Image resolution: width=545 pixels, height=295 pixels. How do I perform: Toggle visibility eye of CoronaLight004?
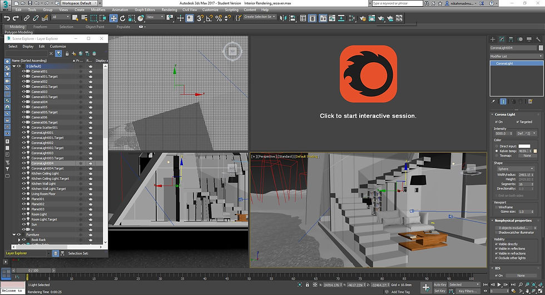[x=24, y=163]
